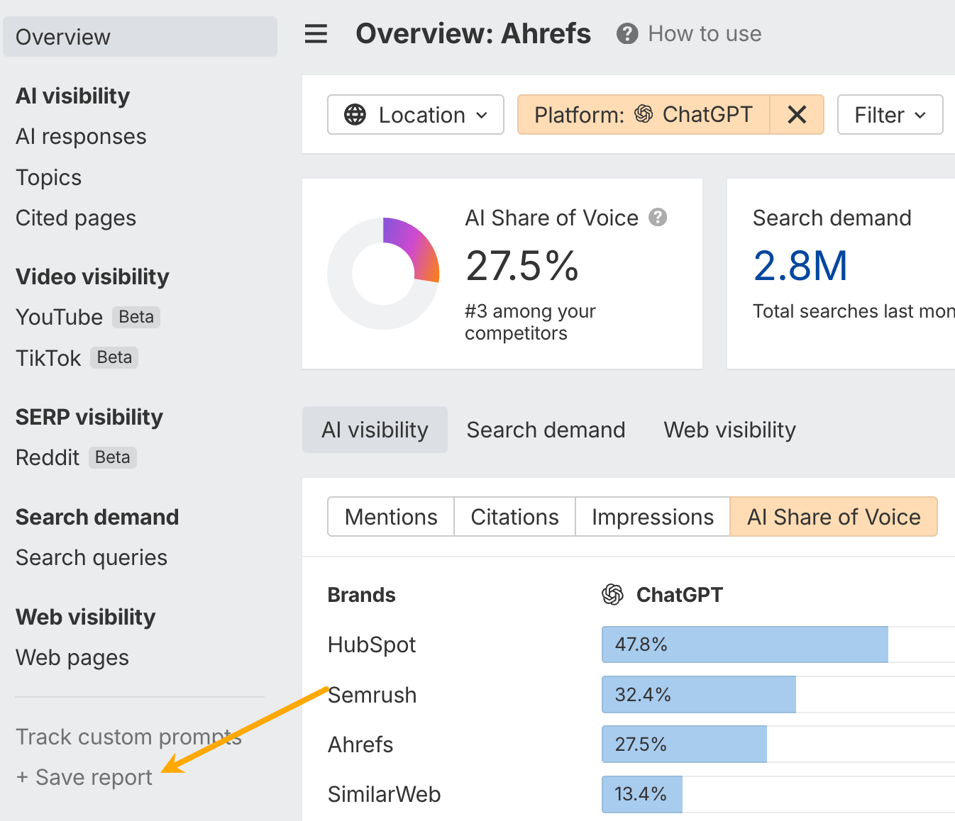Click the How to use question mark icon

pyautogui.click(x=627, y=34)
